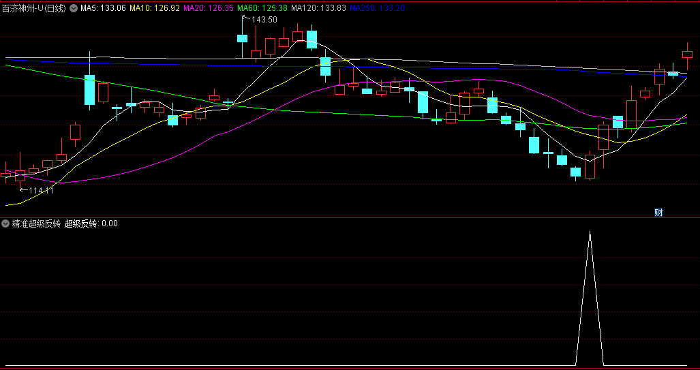Image resolution: width=700 pixels, height=370 pixels.
Task: Click the 114.11 low price annotation
Action: click(x=41, y=191)
